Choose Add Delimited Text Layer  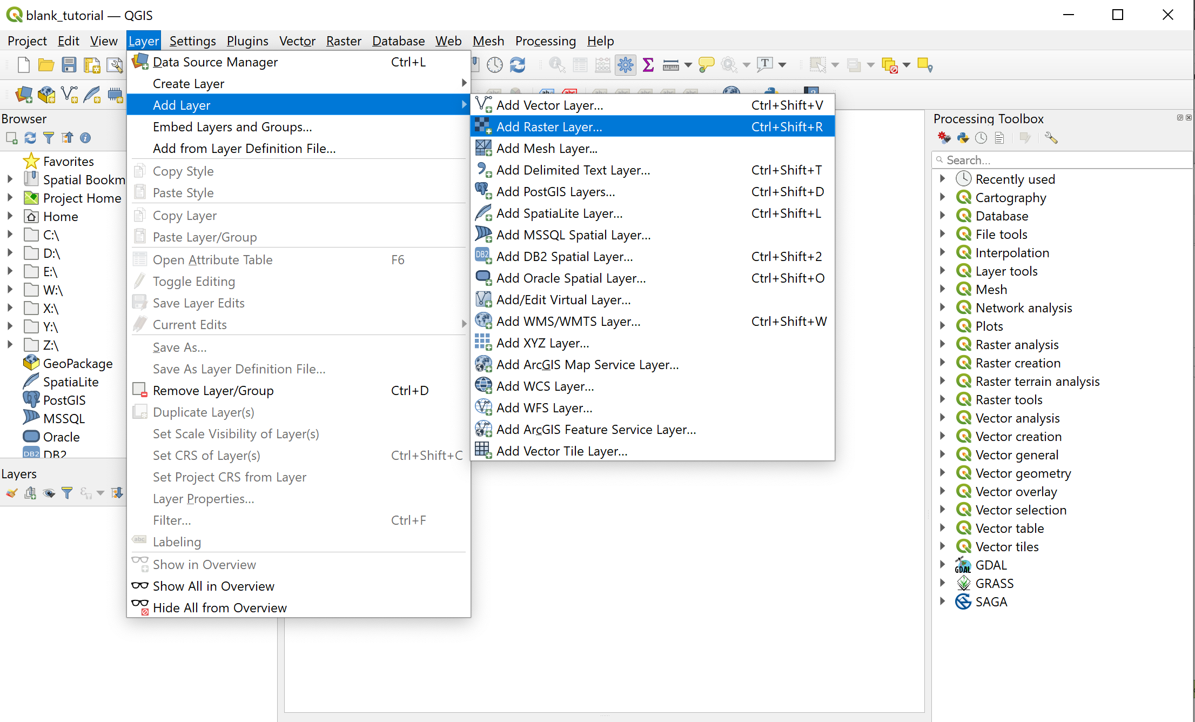point(653,170)
